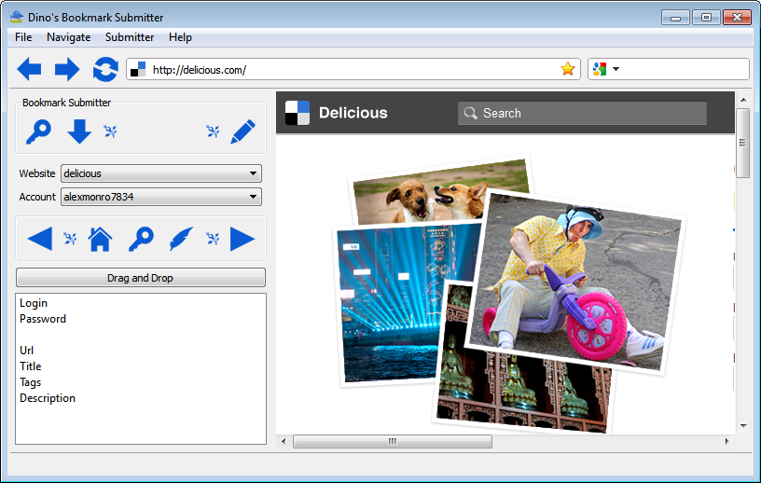761x483 pixels.
Task: Click the horizontal scrollbar thumb
Action: [393, 441]
